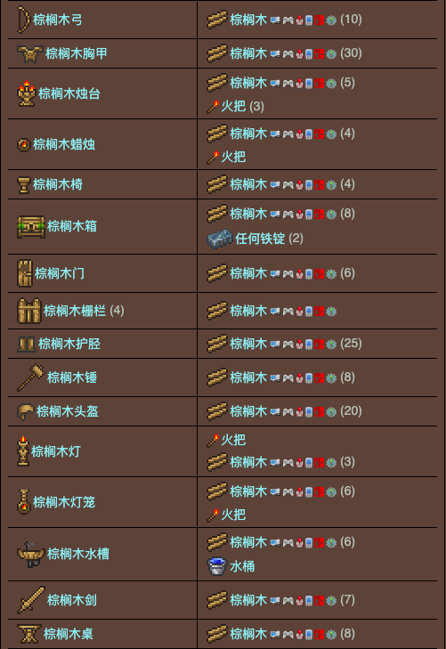The image size is (446, 649).
Task: Open 火把 link in 棕榈木烛台 row
Action: 233,106
